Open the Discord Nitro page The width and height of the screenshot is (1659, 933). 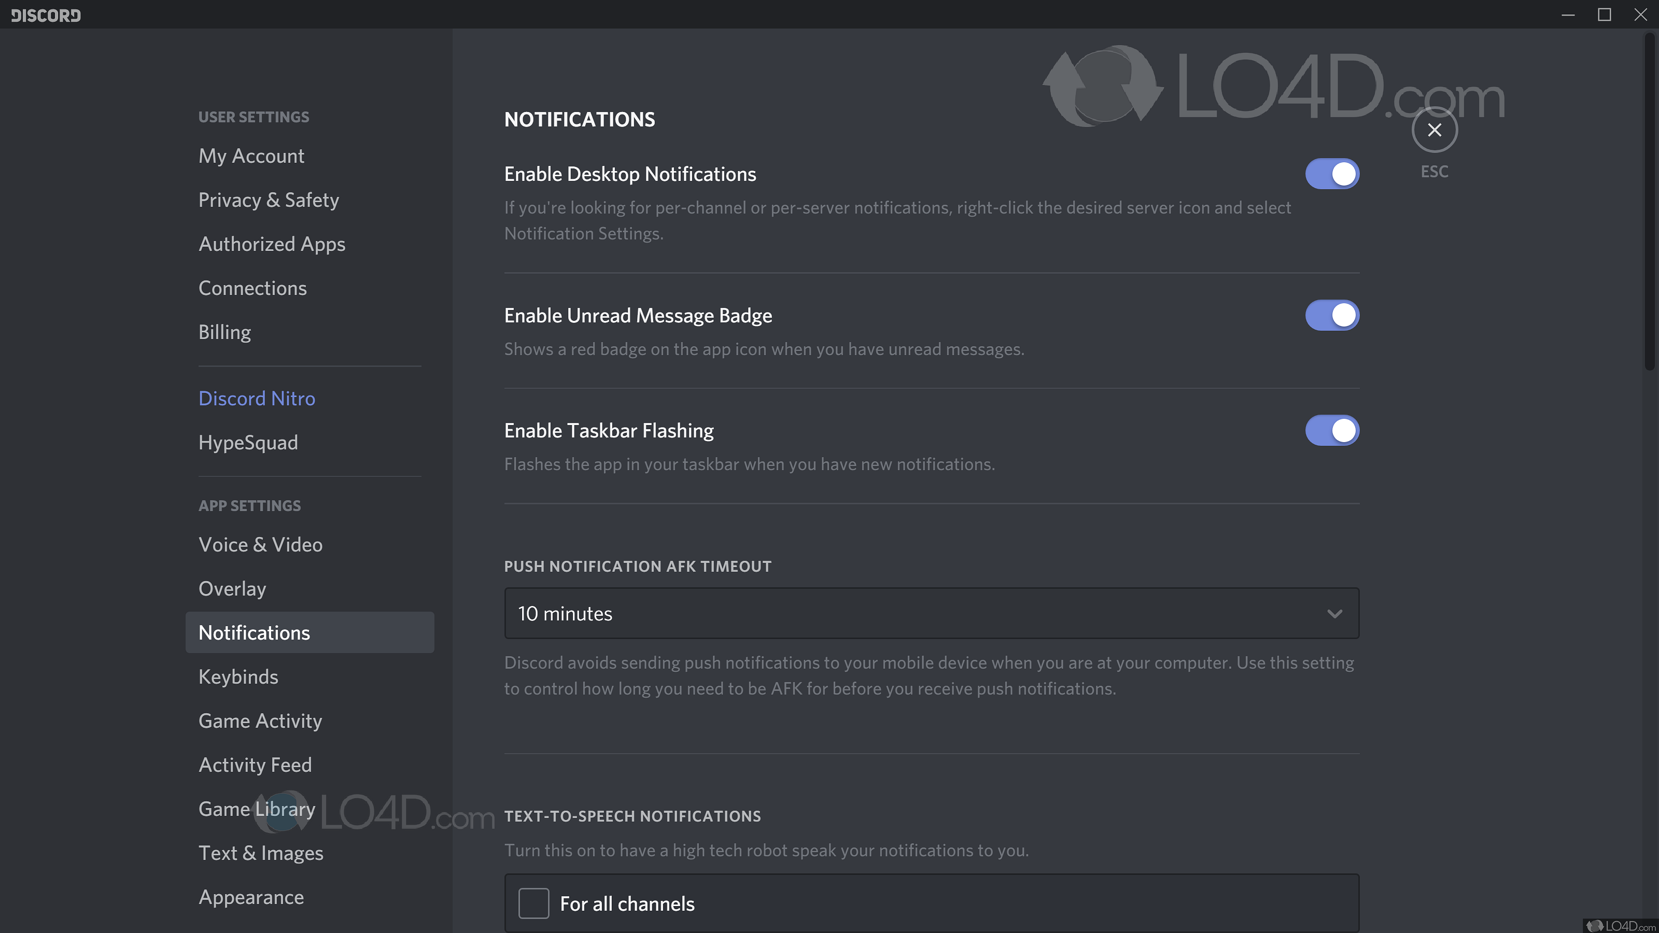tap(256, 399)
